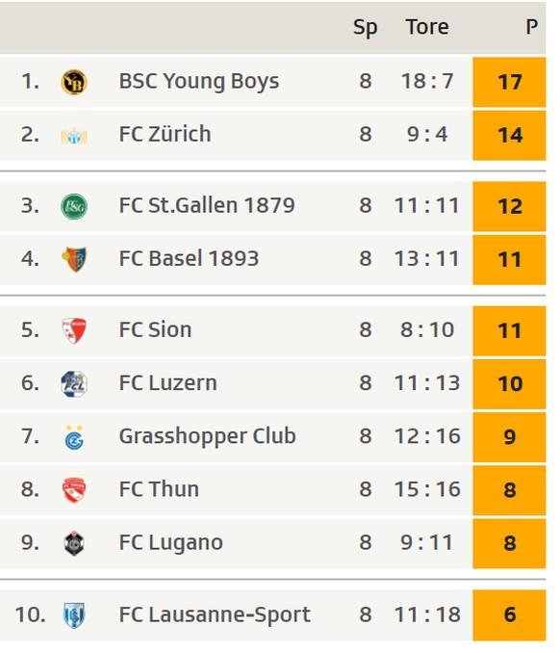The height and width of the screenshot is (653, 560).
Task: Click the orange 17 points cell
Action: pos(509,82)
